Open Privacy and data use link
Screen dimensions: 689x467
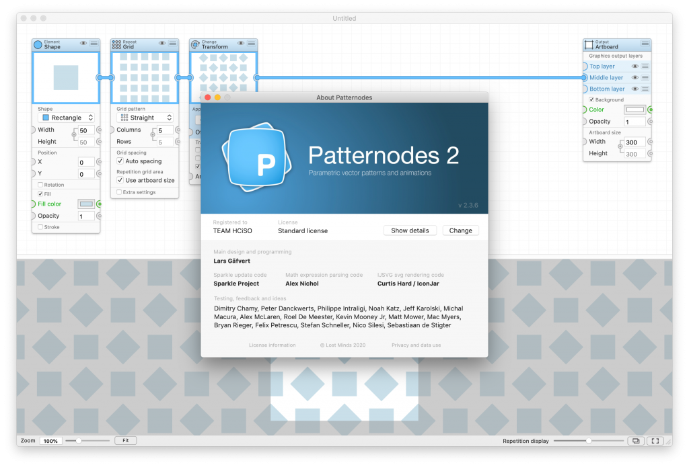click(x=416, y=345)
